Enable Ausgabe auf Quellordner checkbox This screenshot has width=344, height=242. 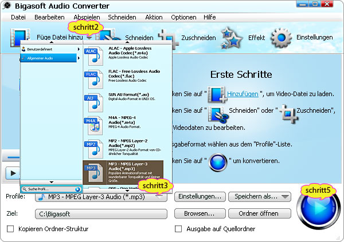(x=178, y=229)
